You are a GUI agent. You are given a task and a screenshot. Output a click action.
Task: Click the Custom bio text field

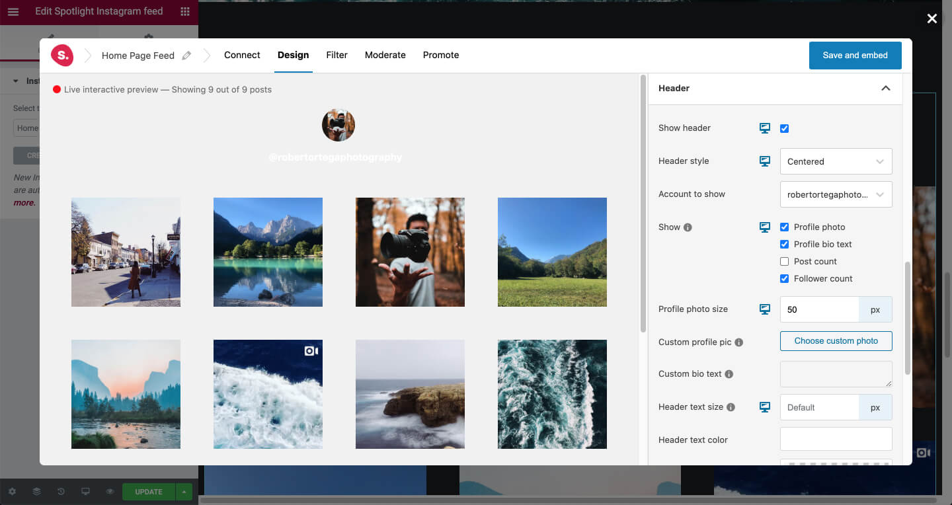836,374
